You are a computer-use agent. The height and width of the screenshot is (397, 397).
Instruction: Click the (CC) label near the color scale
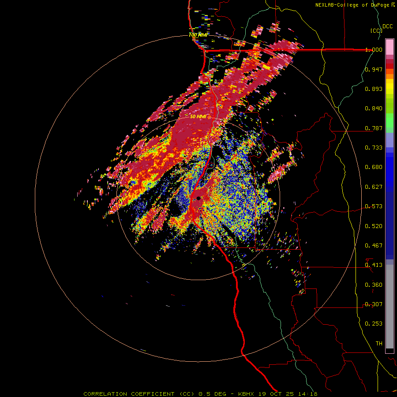coord(376,31)
